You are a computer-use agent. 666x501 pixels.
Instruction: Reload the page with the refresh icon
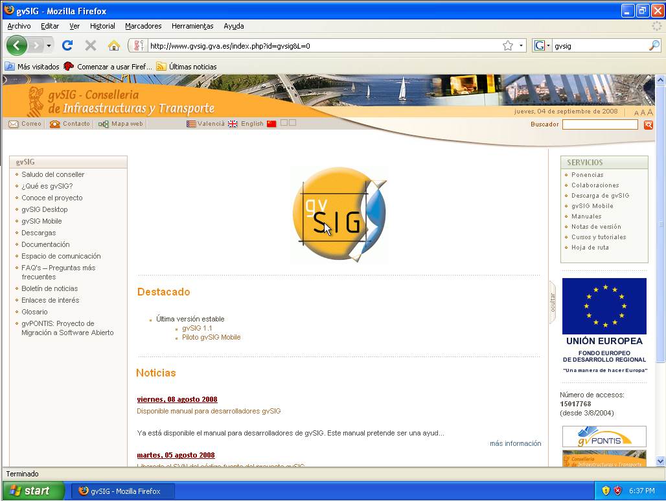coord(67,45)
